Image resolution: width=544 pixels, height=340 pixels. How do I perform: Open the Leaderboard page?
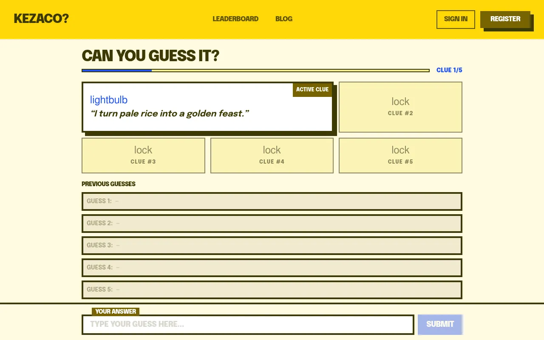235,19
